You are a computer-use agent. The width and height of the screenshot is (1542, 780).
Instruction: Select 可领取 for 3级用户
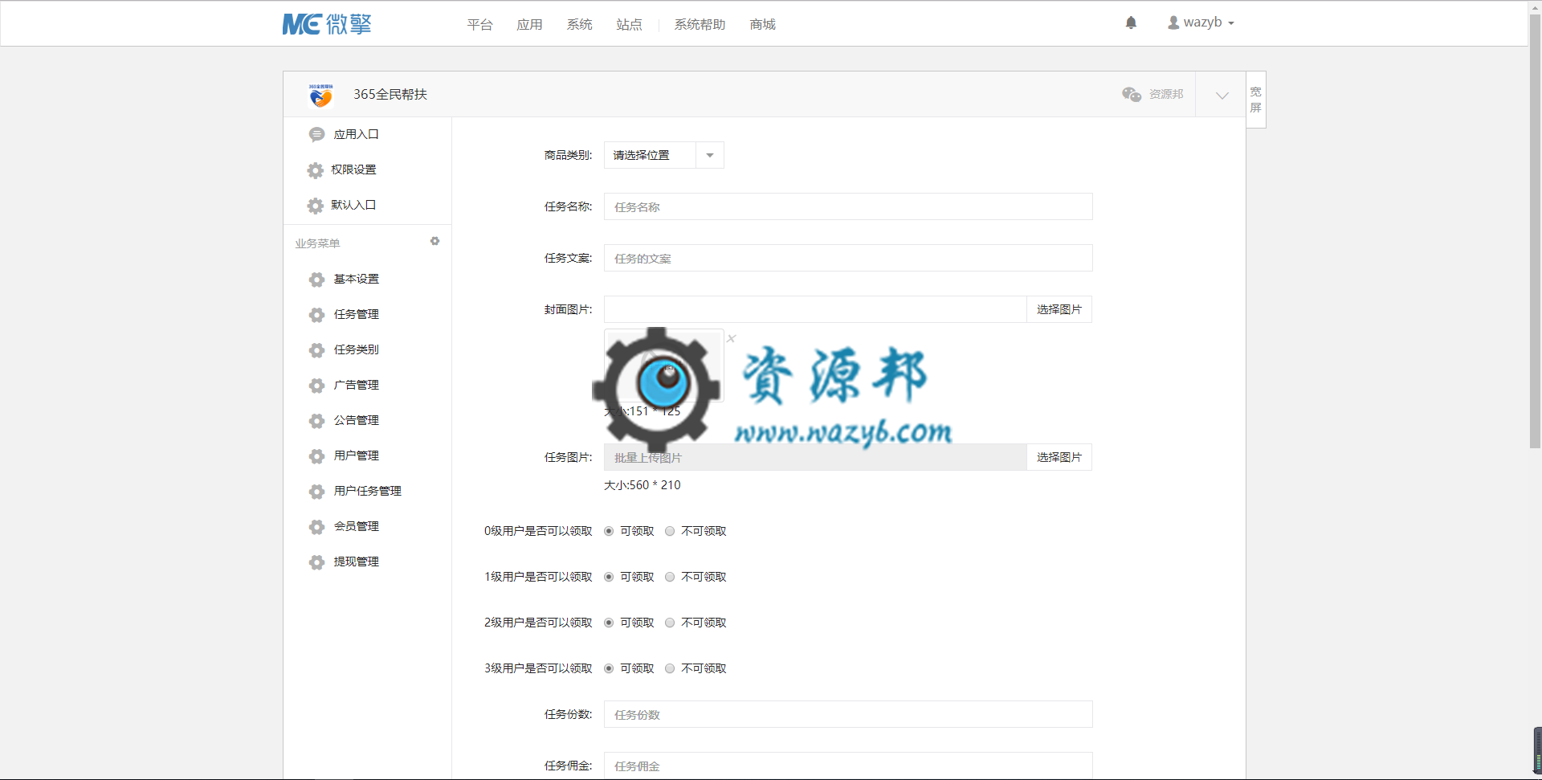[609, 668]
